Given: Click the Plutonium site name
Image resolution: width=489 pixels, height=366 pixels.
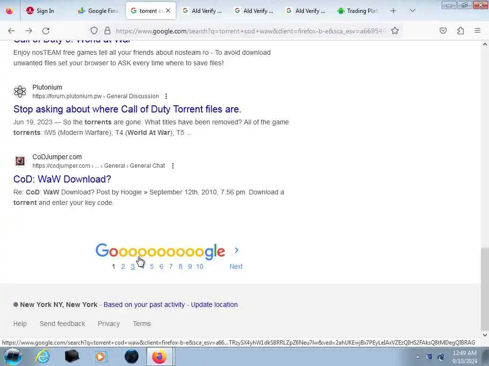Looking at the screenshot, I should 47,87.
